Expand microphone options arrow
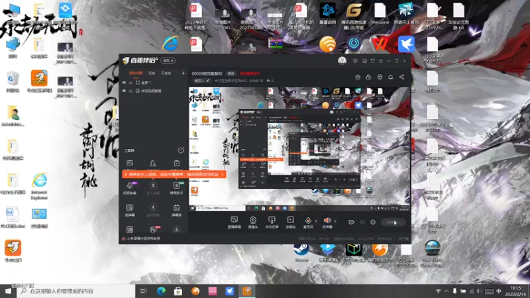Viewport: 530px width, 298px height. (x=316, y=221)
